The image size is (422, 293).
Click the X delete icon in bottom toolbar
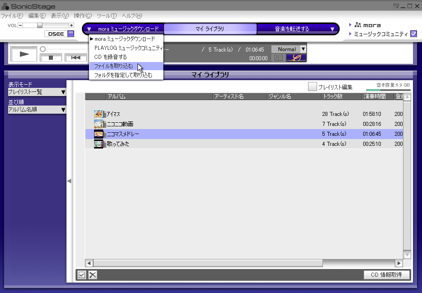pyautogui.click(x=93, y=275)
